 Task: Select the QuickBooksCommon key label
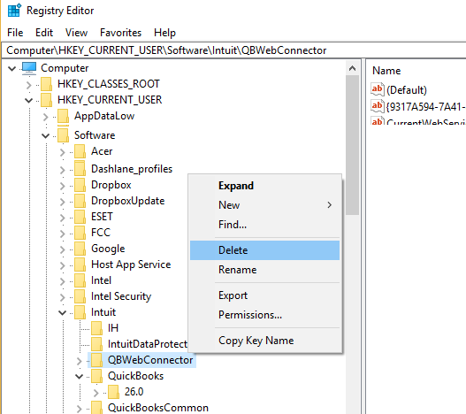pos(158,408)
